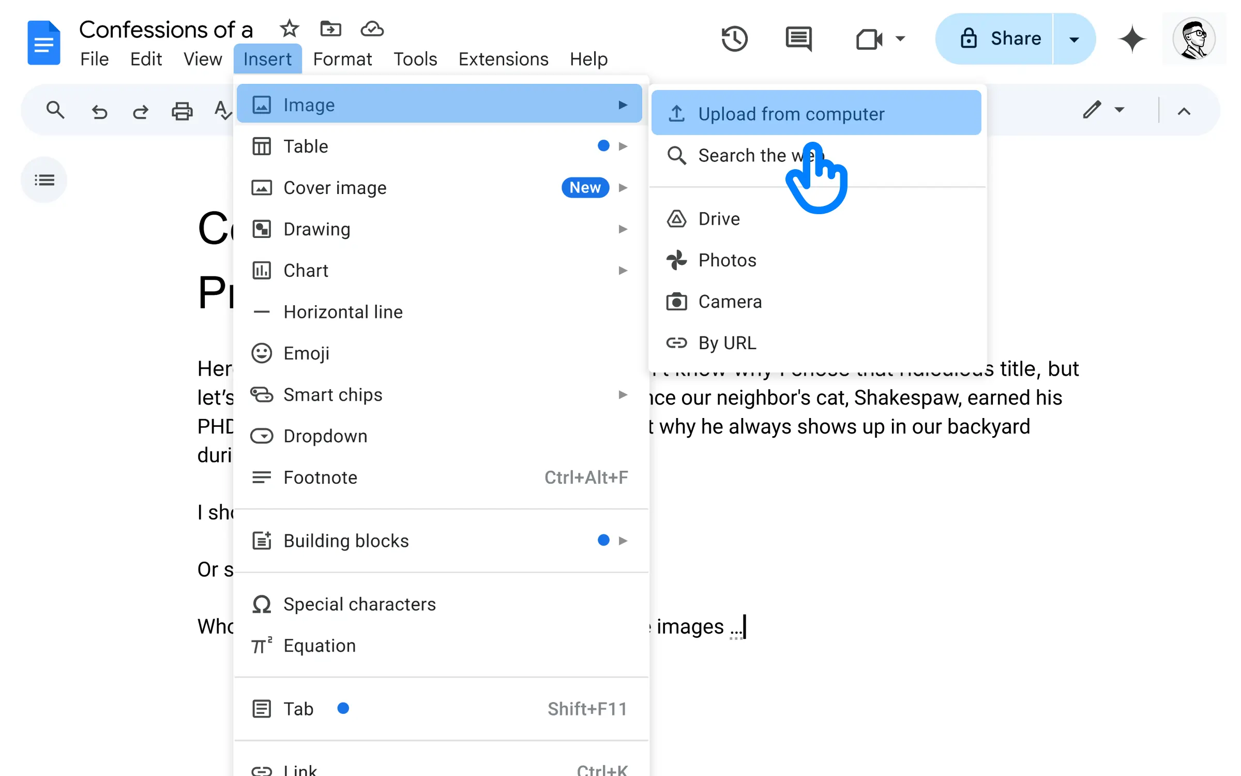Click the Share button
This screenshot has width=1241, height=776.
coord(994,39)
